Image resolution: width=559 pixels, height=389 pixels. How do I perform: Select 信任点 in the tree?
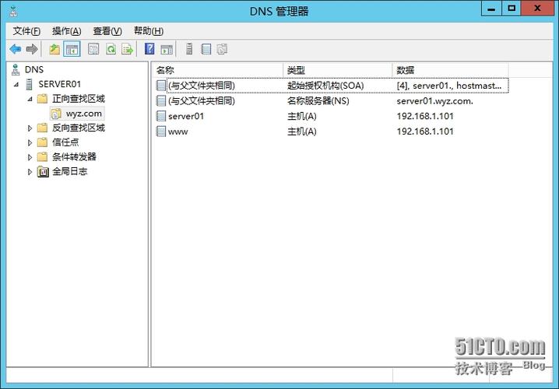(x=65, y=142)
